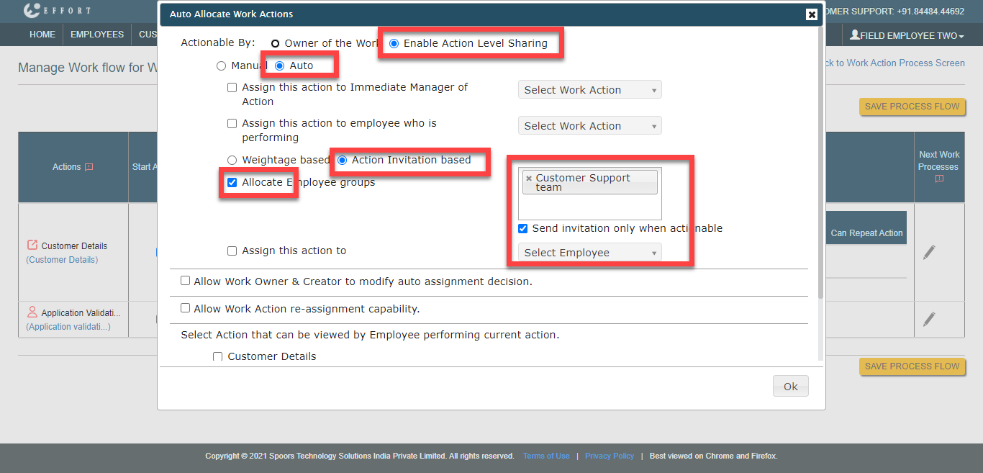Image resolution: width=983 pixels, height=473 pixels.
Task: Toggle Send invitation only when actionable
Action: 523,229
